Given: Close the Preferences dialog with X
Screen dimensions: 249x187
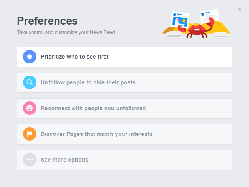Looking at the screenshot, I should [x=240, y=10].
